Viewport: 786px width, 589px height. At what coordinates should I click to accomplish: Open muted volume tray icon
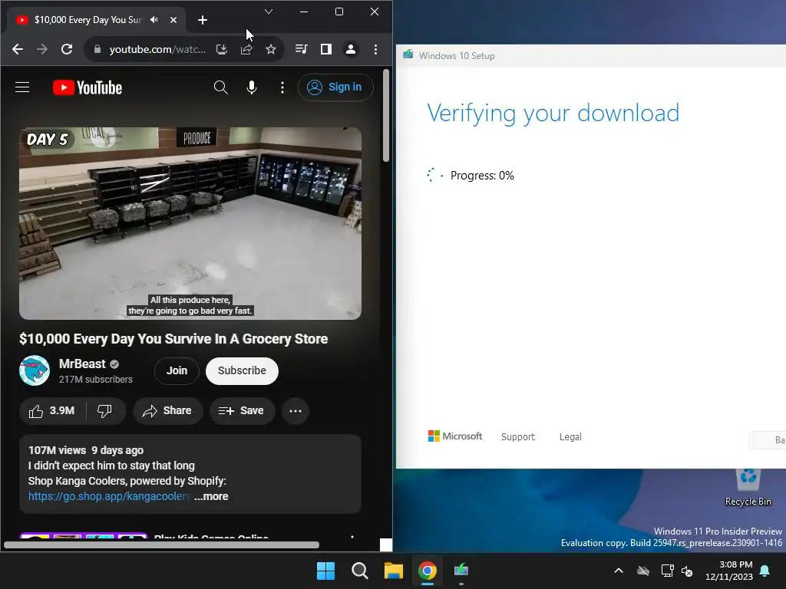coord(687,571)
